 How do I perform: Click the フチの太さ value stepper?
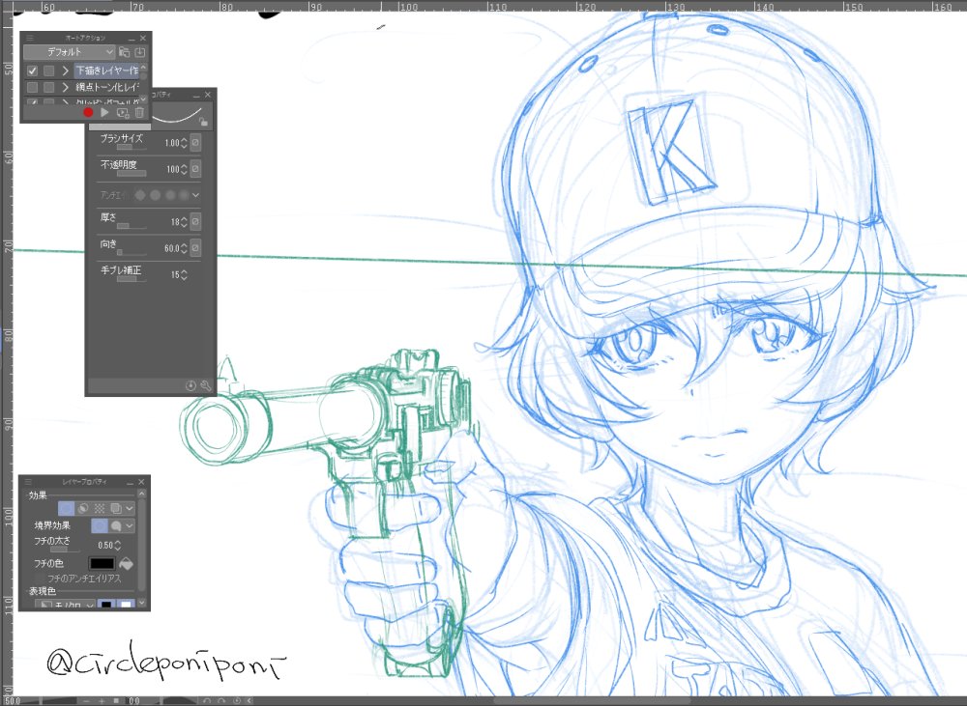coord(118,546)
